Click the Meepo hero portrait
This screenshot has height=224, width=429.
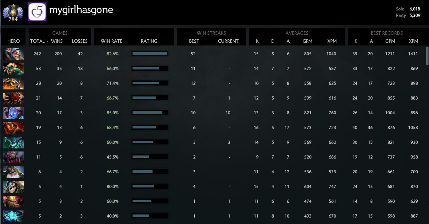click(x=13, y=54)
